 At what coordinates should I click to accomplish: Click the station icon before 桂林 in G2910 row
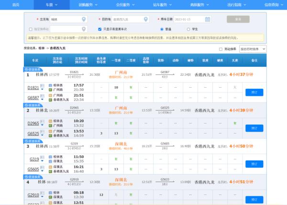50,193
